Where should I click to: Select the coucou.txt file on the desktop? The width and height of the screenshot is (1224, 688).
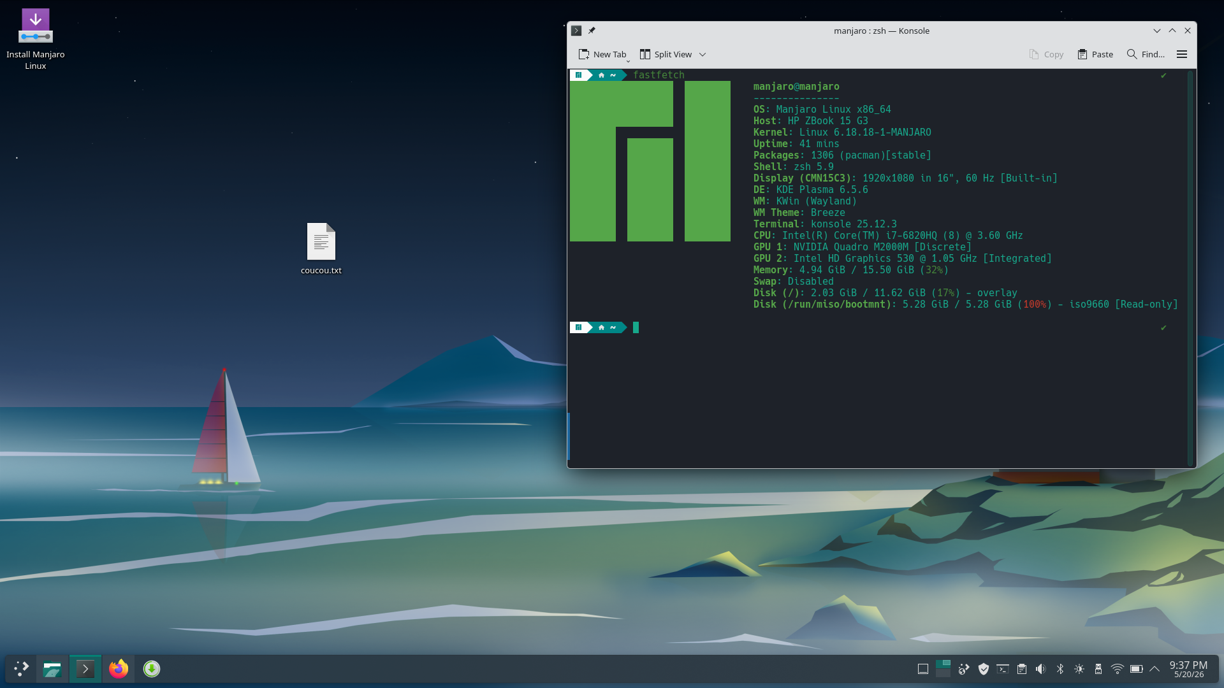pos(321,248)
